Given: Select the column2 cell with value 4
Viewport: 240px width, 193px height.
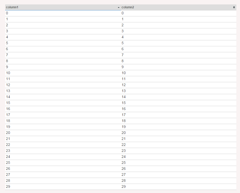Looking at the screenshot, I should pyautogui.click(x=178, y=37).
